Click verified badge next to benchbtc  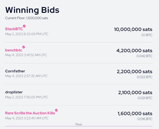(x=24, y=47)
